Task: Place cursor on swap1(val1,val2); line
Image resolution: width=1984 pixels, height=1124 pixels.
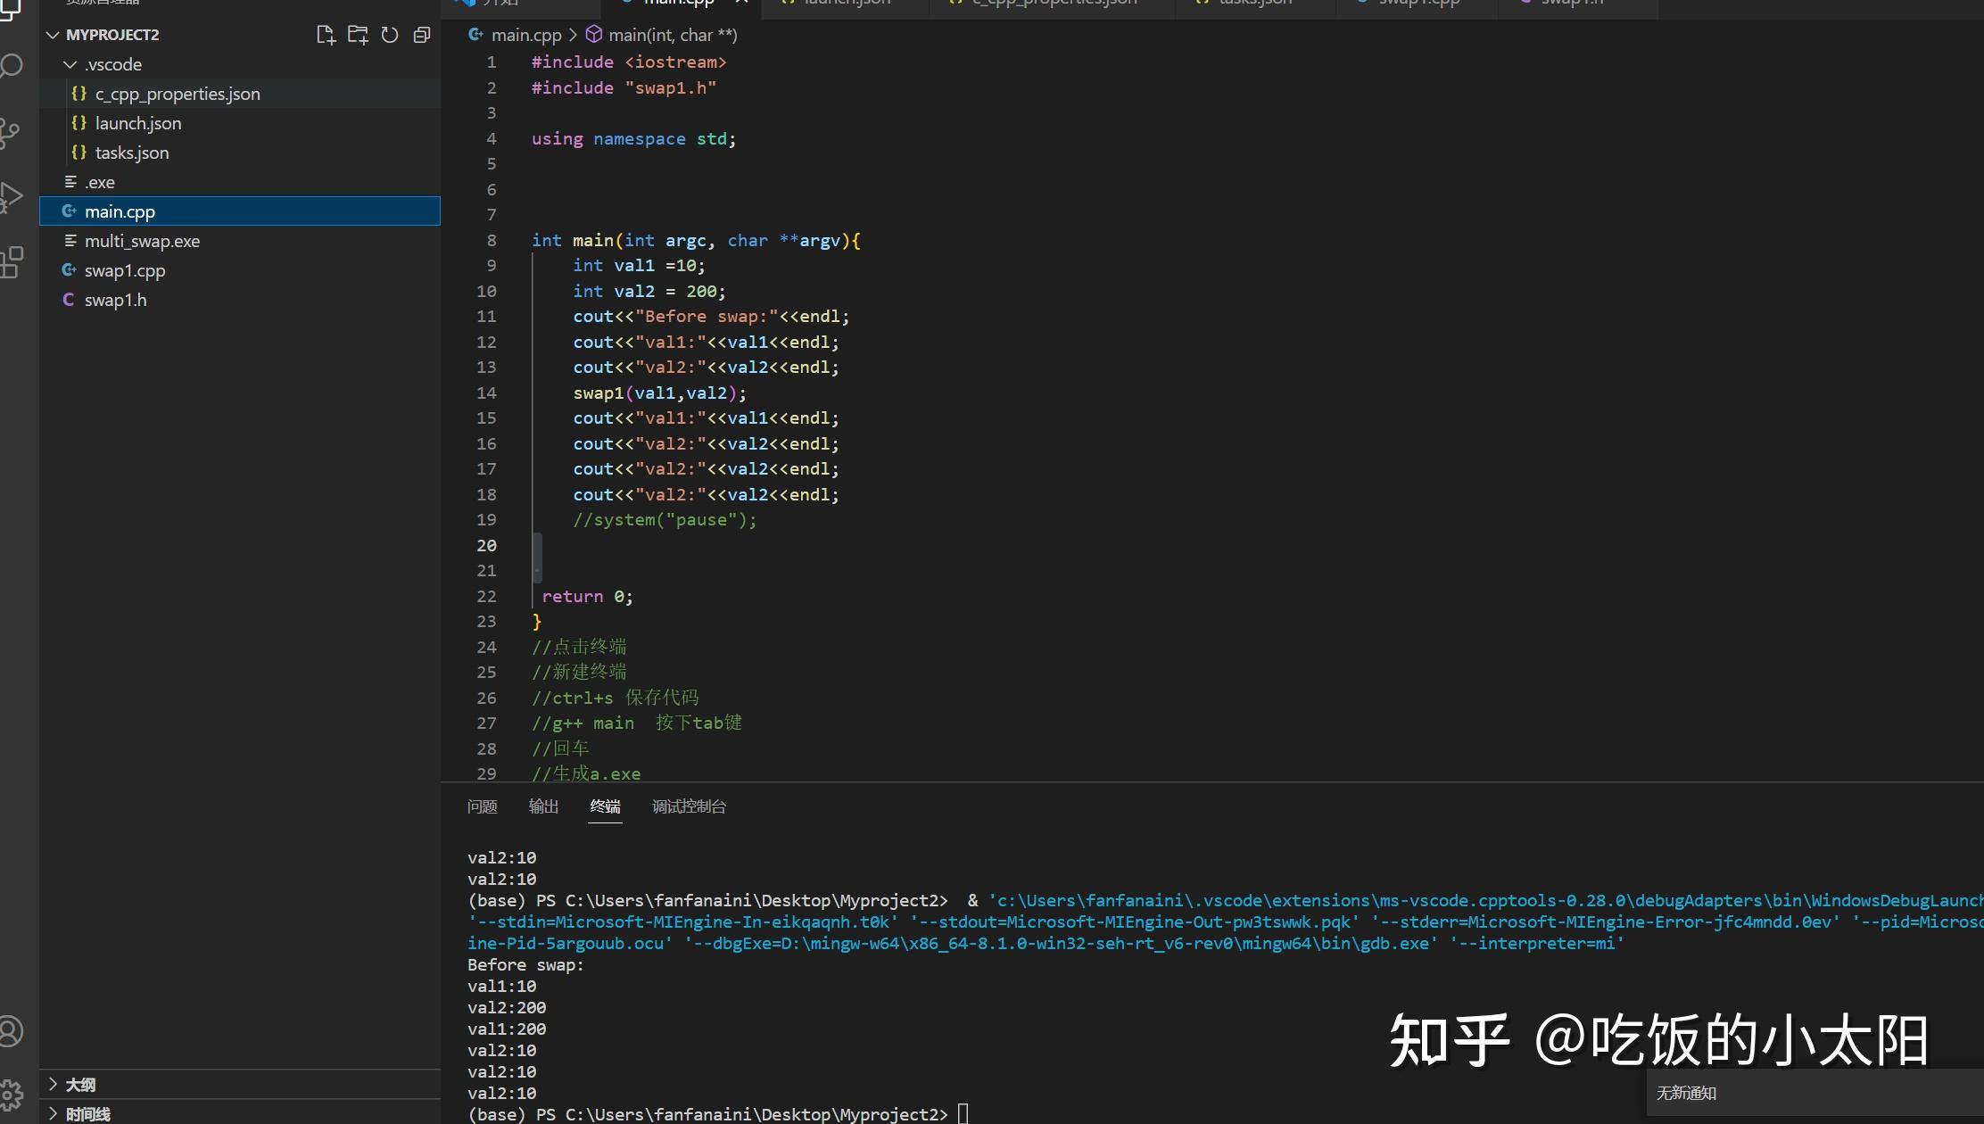Action: pyautogui.click(x=659, y=393)
